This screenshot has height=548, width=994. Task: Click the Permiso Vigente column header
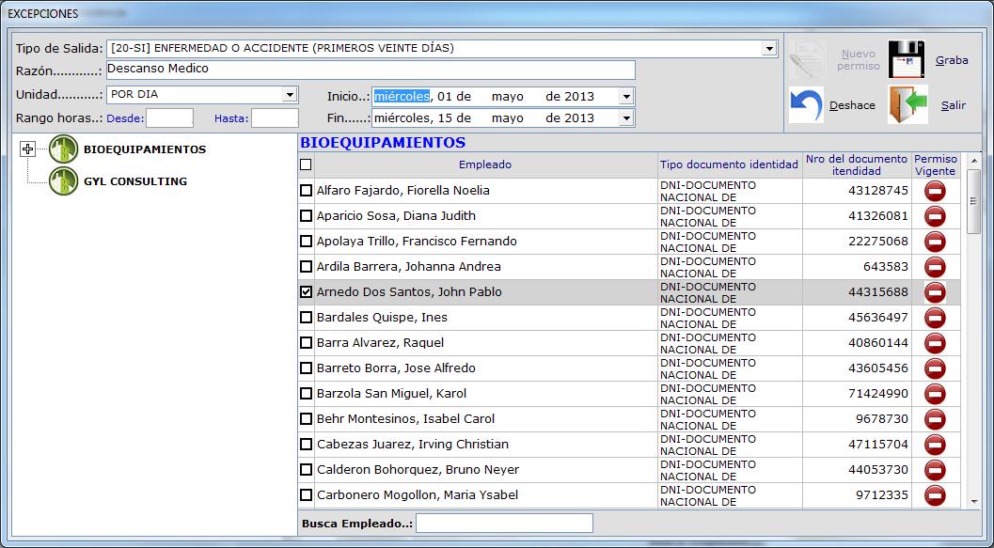[x=936, y=164]
